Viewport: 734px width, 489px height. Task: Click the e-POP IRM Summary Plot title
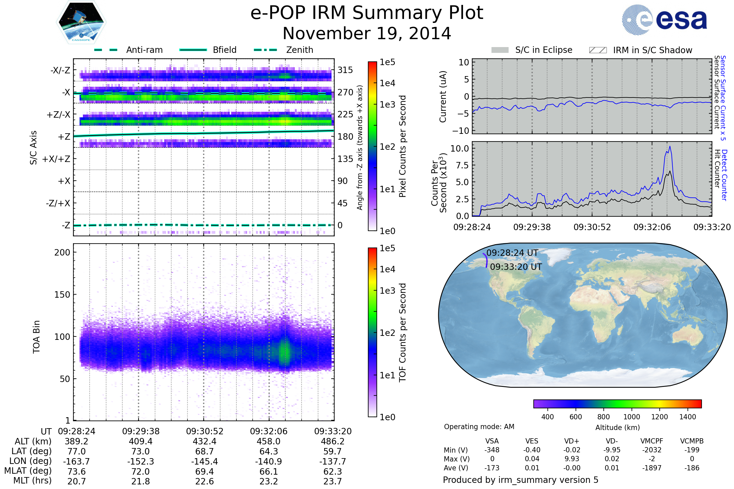[x=367, y=13]
